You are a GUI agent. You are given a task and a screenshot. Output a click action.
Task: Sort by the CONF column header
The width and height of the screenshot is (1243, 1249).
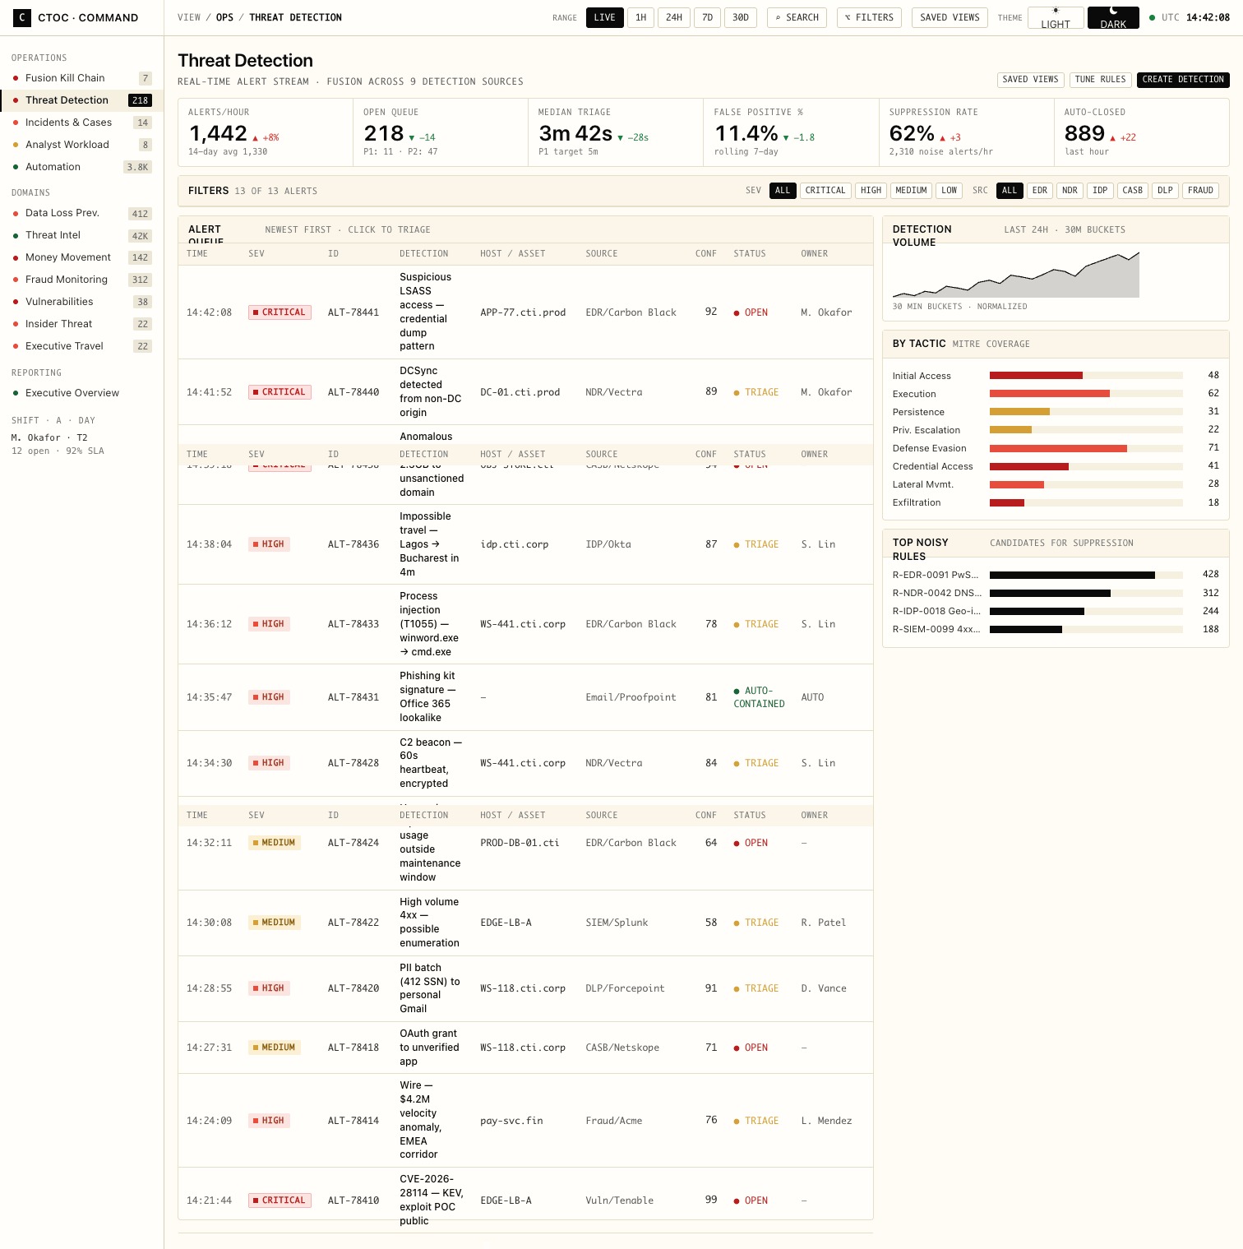point(705,254)
